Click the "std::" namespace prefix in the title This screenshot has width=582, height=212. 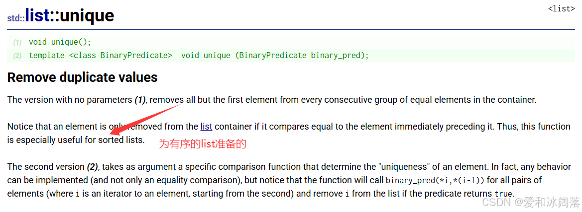click(16, 18)
